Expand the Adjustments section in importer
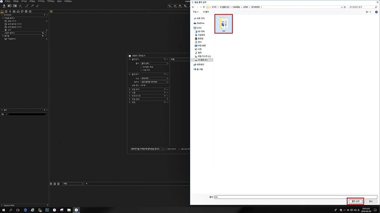The width and height of the screenshot is (380, 213). pyautogui.click(x=130, y=102)
